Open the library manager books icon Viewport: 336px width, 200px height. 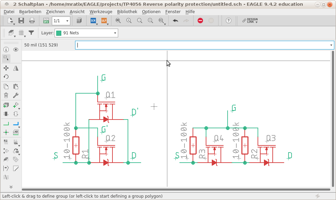(x=79, y=21)
